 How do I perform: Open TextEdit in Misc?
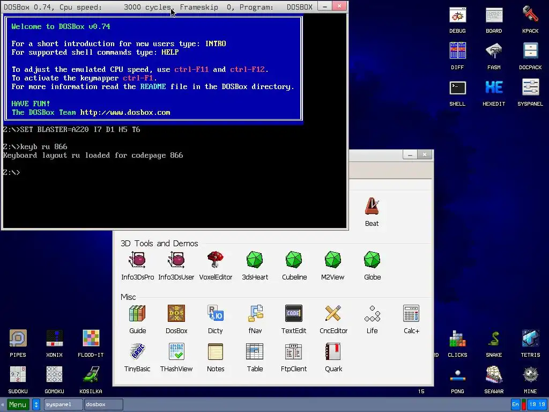(294, 319)
